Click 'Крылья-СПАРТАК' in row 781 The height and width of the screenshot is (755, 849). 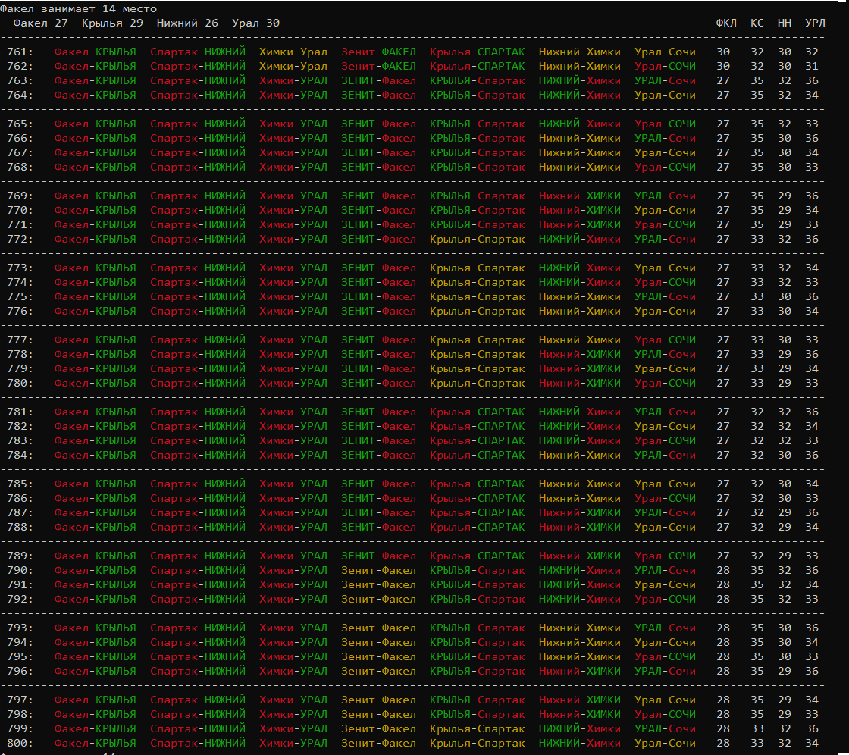click(478, 412)
